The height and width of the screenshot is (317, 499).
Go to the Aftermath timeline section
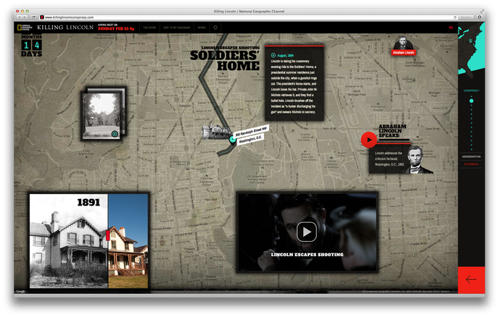click(x=471, y=164)
